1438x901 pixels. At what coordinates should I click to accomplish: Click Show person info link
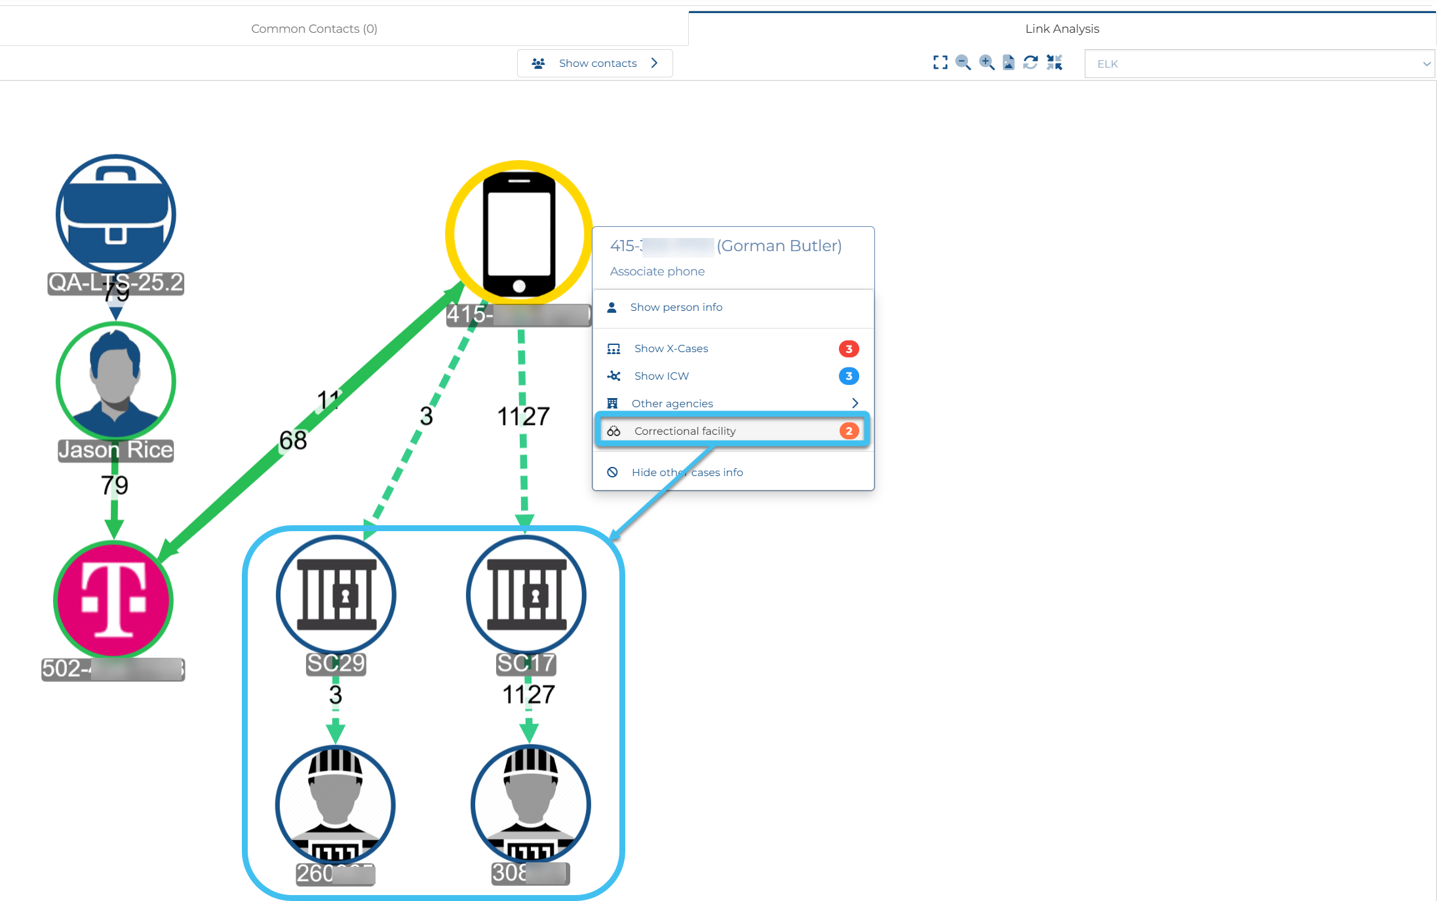click(x=676, y=308)
